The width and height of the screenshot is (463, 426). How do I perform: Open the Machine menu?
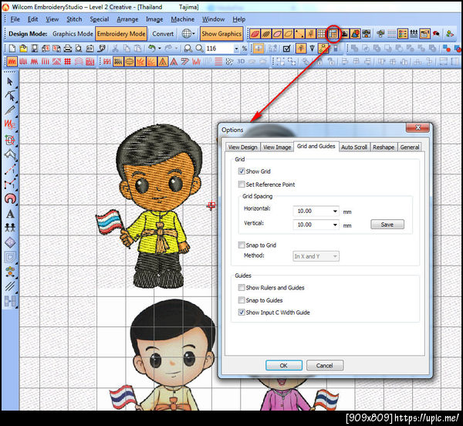click(182, 19)
